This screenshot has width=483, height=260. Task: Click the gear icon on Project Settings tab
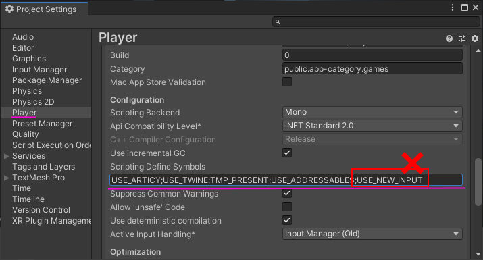coord(9,9)
